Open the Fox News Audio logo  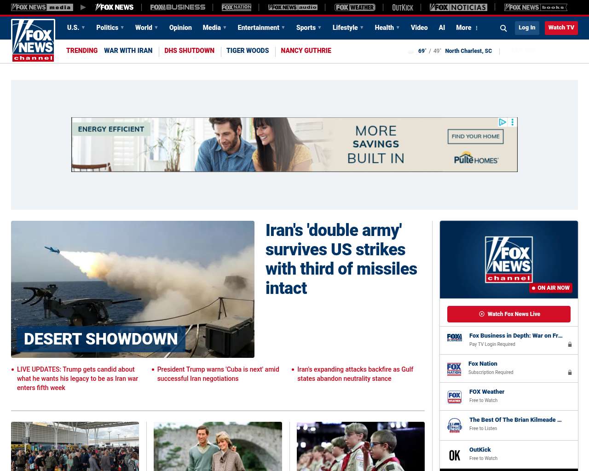tap(293, 7)
